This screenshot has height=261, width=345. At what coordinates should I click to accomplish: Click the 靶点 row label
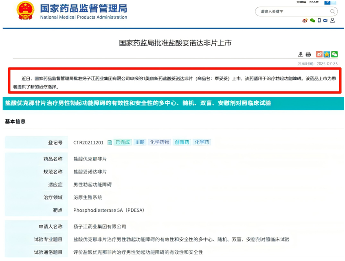coord(58,210)
